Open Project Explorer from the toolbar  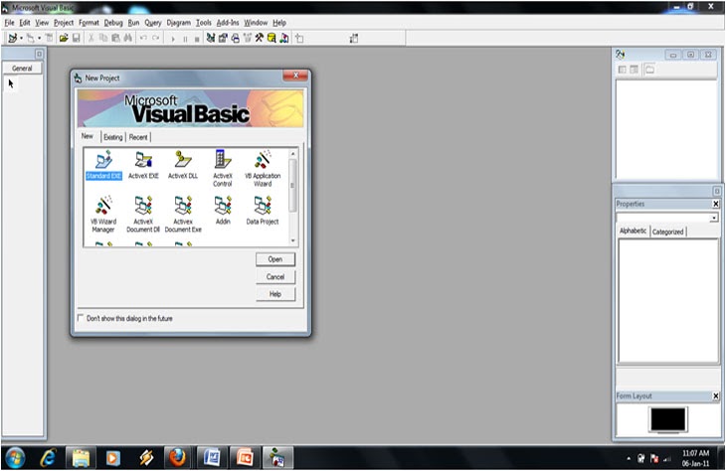point(211,39)
